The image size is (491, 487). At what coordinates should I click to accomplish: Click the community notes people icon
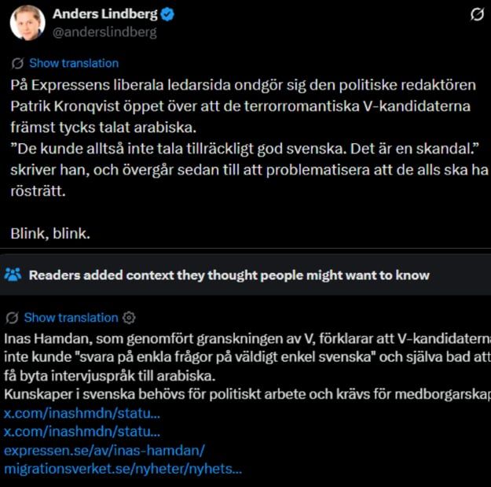pyautogui.click(x=13, y=275)
